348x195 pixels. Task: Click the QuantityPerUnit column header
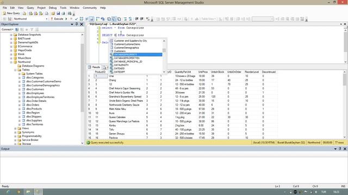(x=183, y=72)
